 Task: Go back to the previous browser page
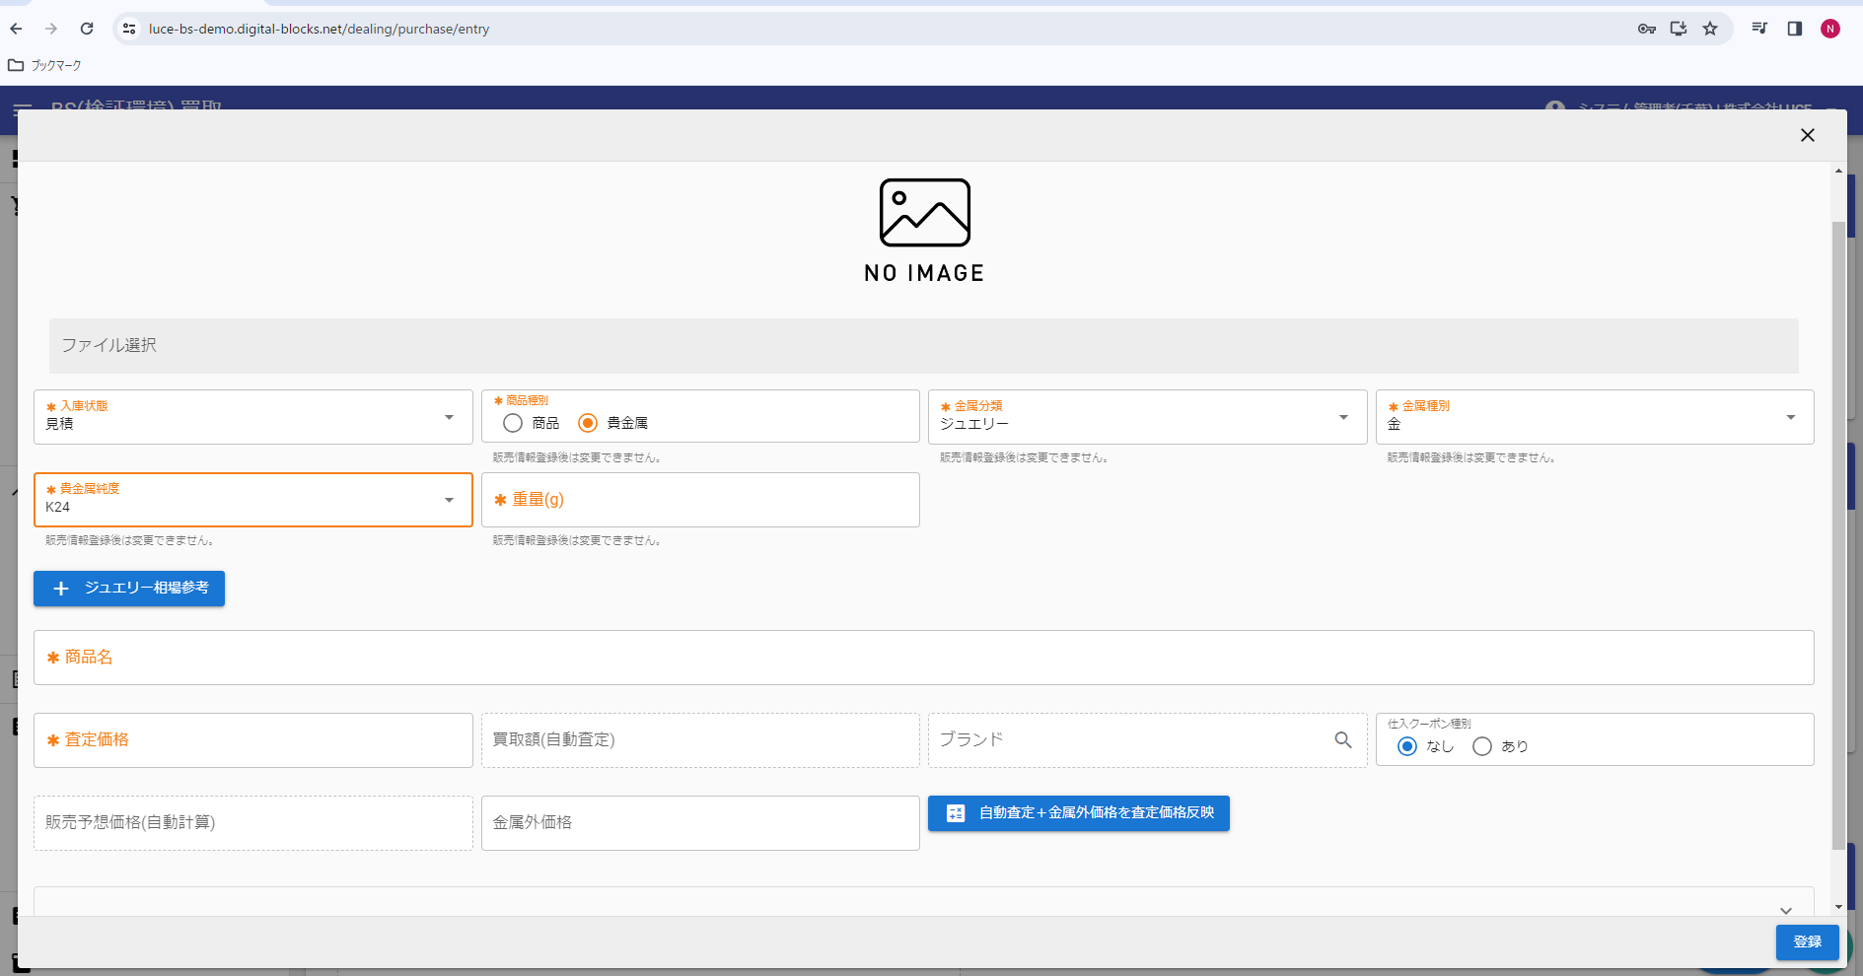pyautogui.click(x=16, y=29)
